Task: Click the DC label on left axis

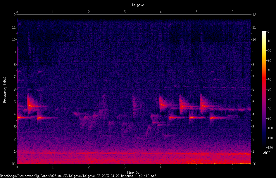Action: coord(14,164)
